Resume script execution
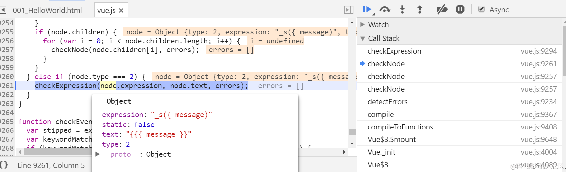 coord(367,10)
